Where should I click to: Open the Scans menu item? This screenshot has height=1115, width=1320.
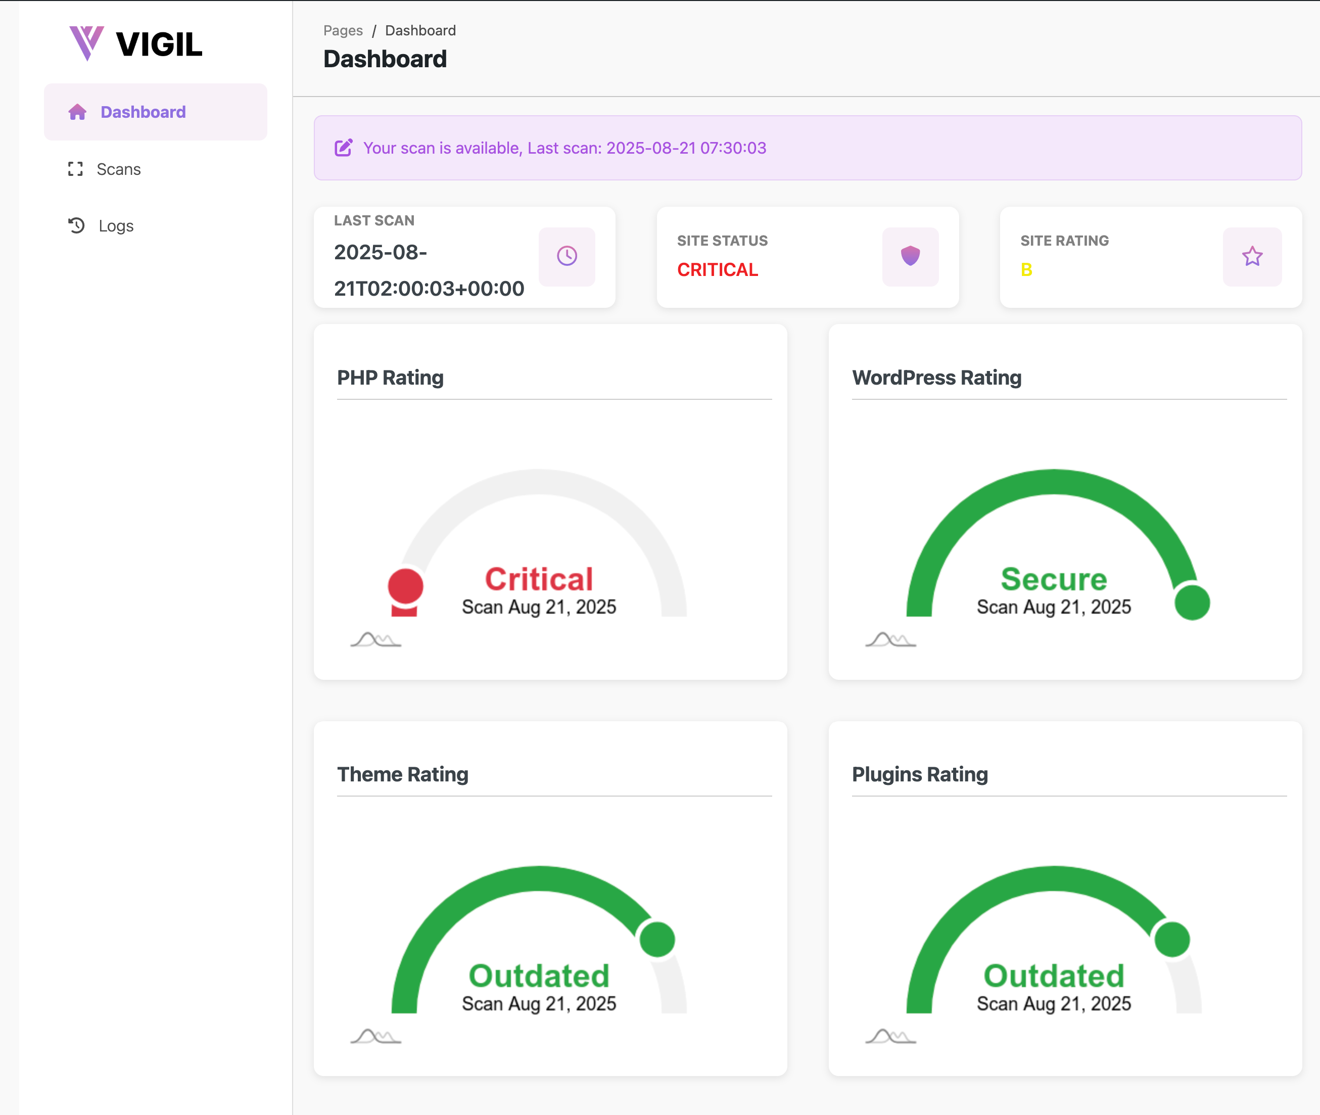[x=119, y=169]
